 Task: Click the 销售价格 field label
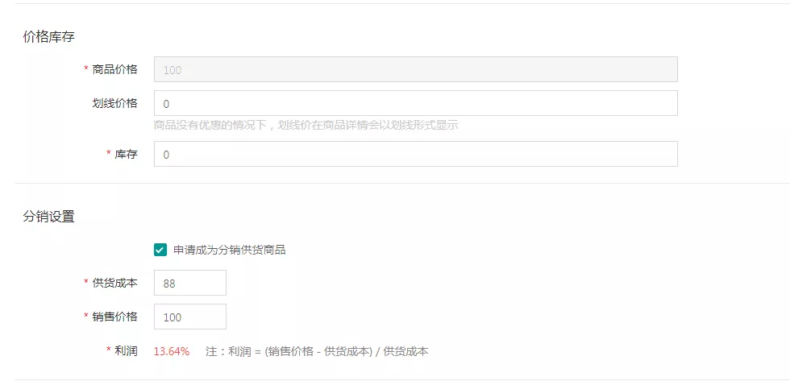115,317
